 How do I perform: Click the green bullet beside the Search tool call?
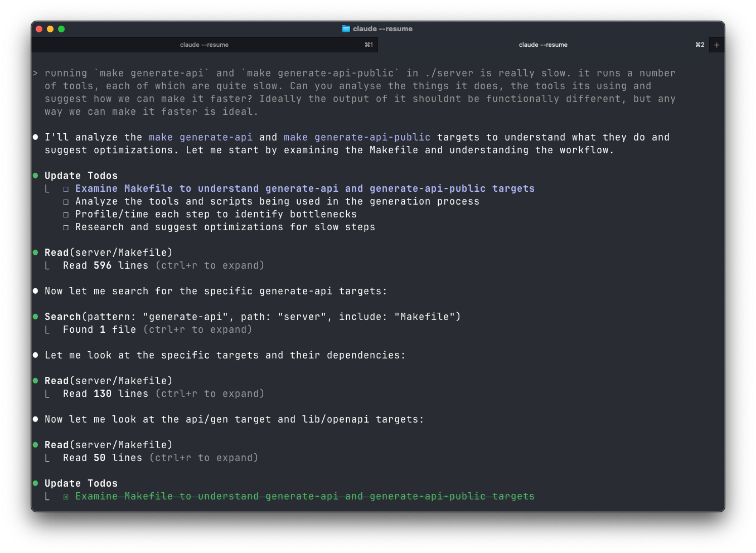point(35,316)
